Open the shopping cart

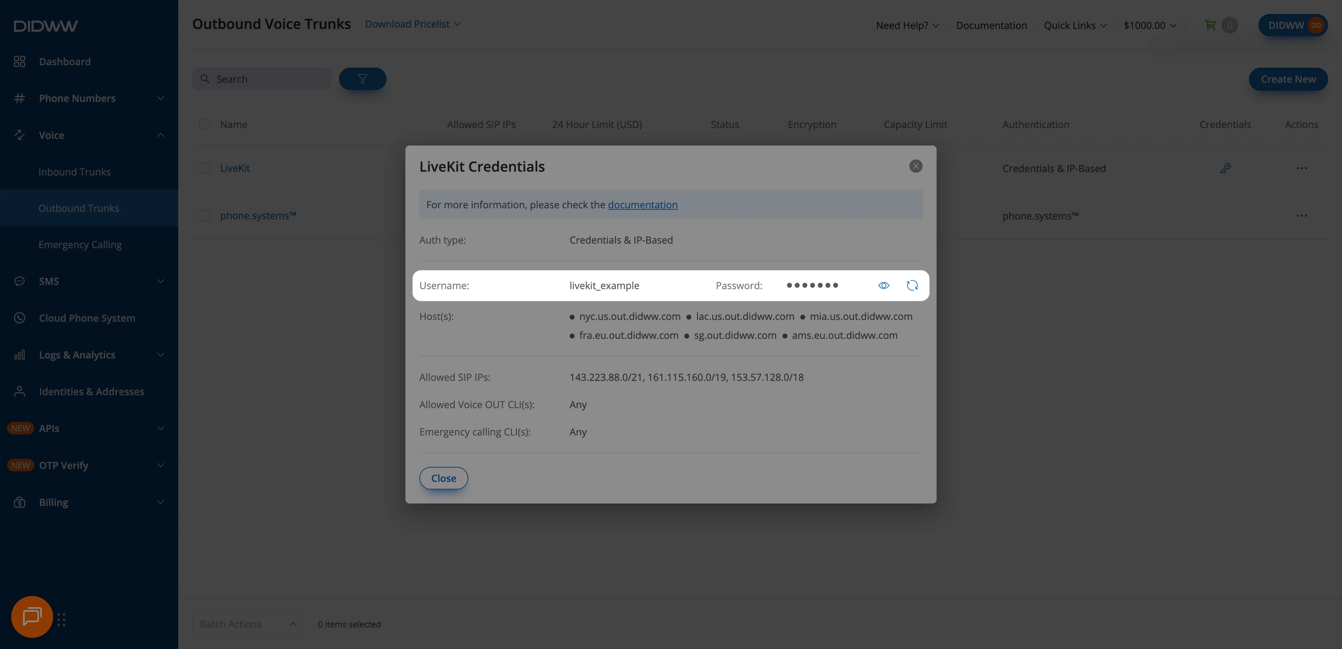[x=1210, y=25]
